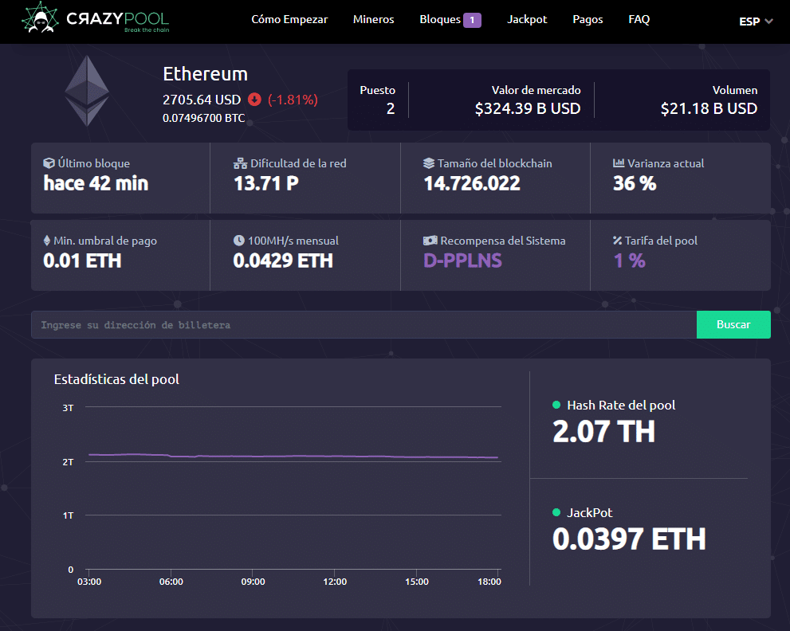Click the Buscar button
Viewport: 790px width, 631px height.
pos(733,325)
